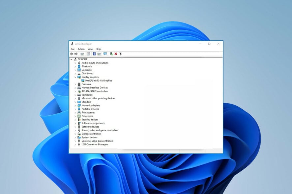Select the "DESKTOP" root label
292x194 pixels.
pyautogui.click(x=82, y=59)
